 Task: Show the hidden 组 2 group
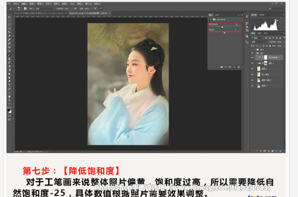pos(252,50)
